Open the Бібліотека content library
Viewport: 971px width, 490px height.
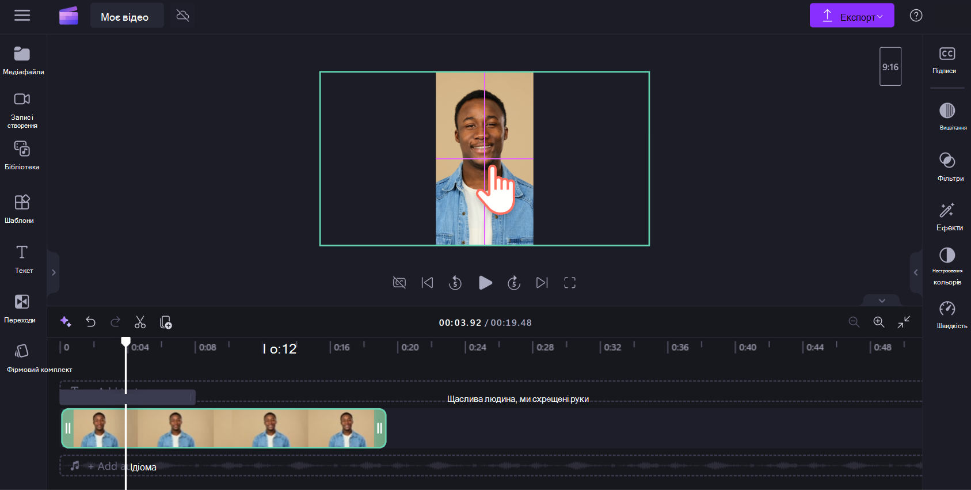pyautogui.click(x=22, y=155)
